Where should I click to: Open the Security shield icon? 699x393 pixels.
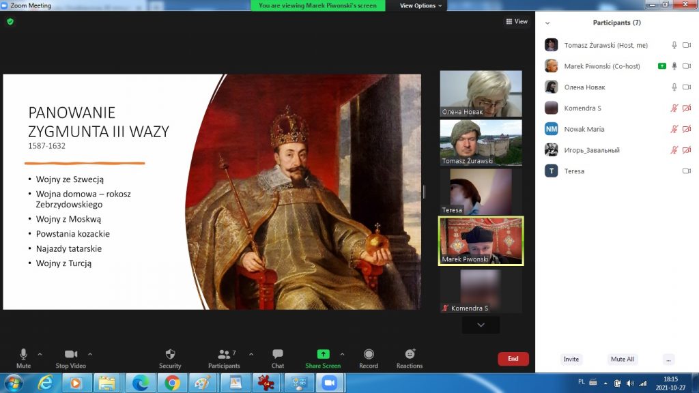170,354
